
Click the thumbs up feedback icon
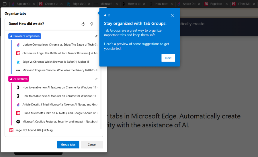[83, 24]
